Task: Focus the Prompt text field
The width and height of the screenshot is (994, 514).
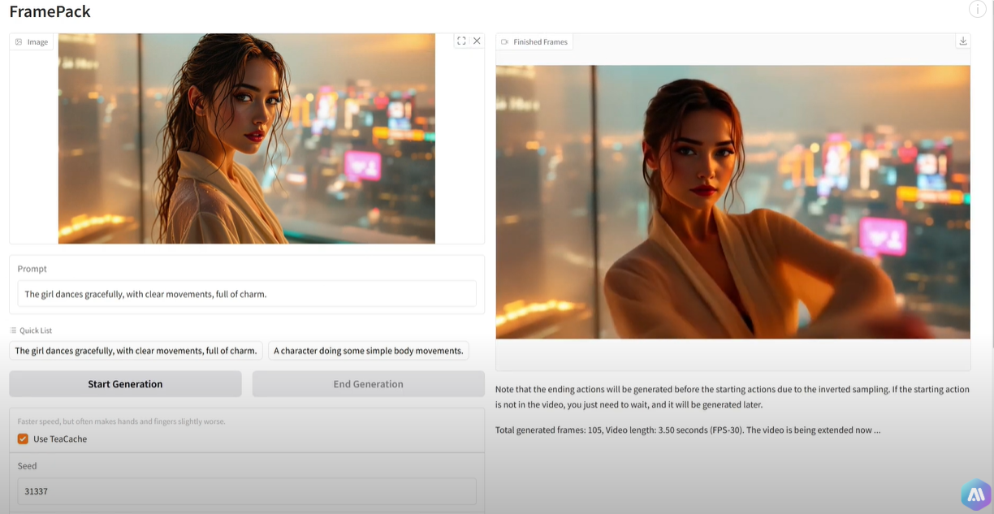Action: tap(247, 294)
